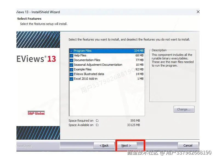Viewport: 216px width, 160px height.
Task: Toggle Seasonal Adjustment Documentation checkbox
Action: coord(71,65)
